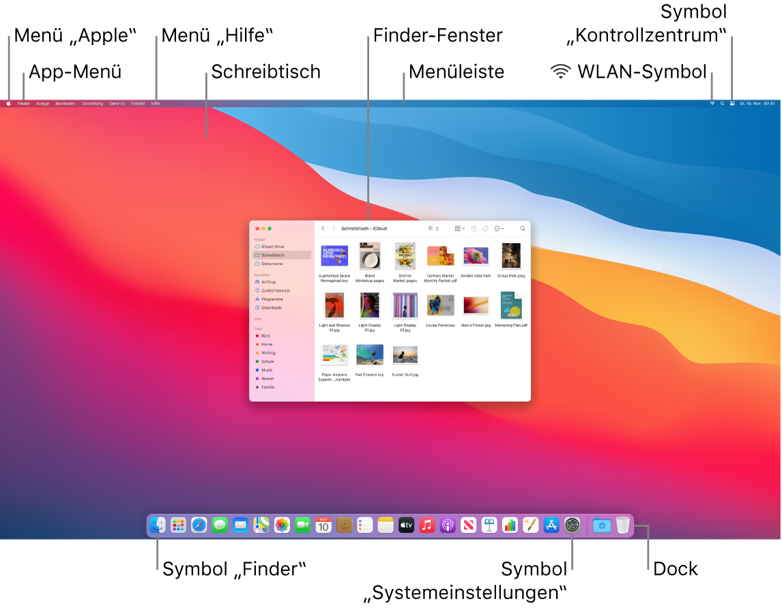
Task: Open AirDrop from the Finder sidebar
Action: pyautogui.click(x=269, y=283)
